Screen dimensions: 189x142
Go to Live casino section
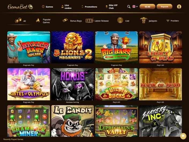pos(66,7)
